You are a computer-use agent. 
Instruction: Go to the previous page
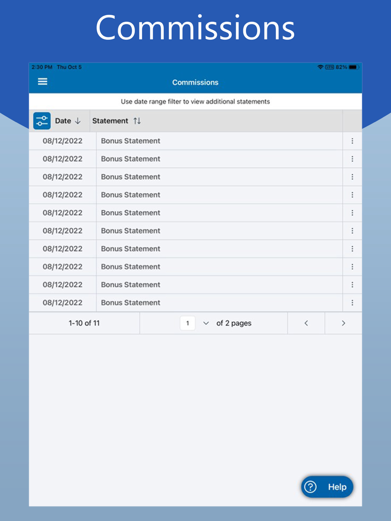tap(306, 323)
